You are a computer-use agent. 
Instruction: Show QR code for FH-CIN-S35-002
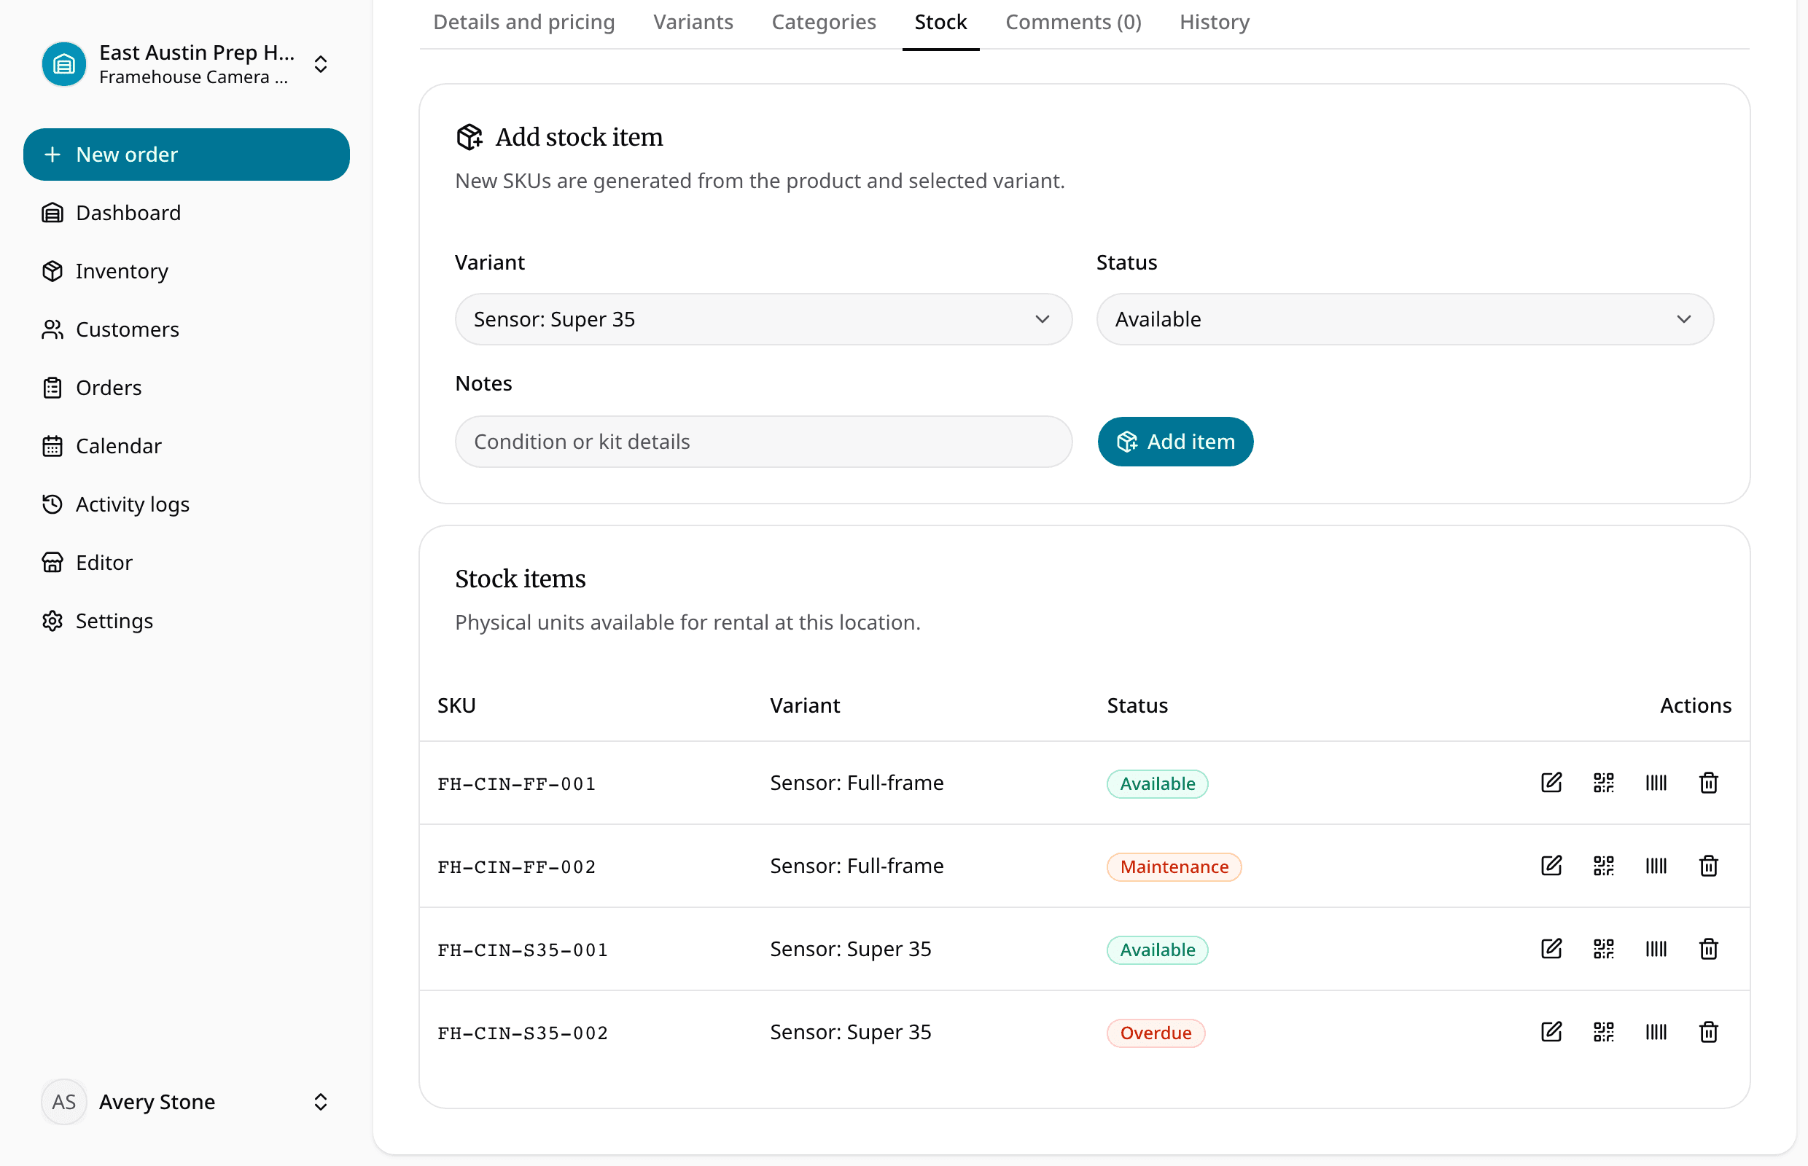1603,1032
